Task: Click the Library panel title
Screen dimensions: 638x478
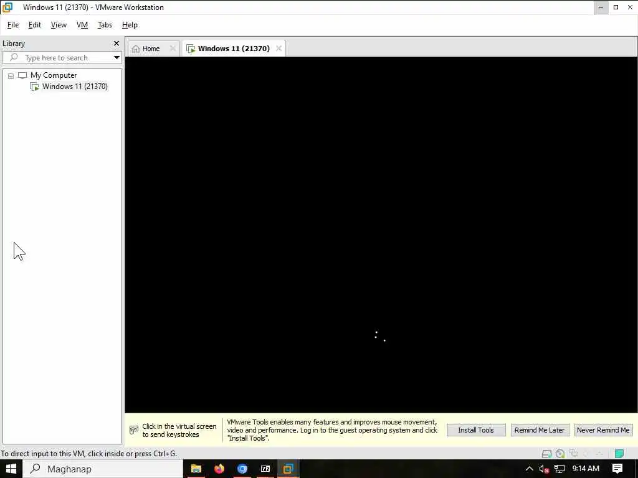Action: pos(14,44)
